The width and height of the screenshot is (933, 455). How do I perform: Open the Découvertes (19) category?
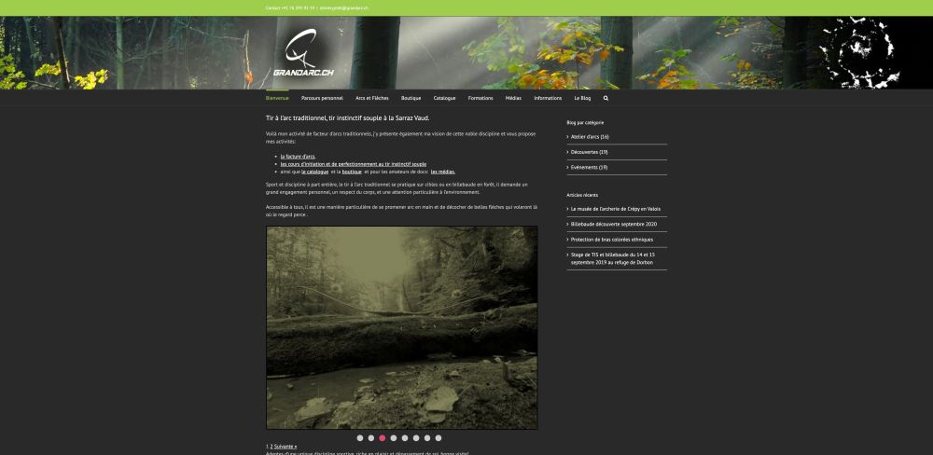pos(589,152)
